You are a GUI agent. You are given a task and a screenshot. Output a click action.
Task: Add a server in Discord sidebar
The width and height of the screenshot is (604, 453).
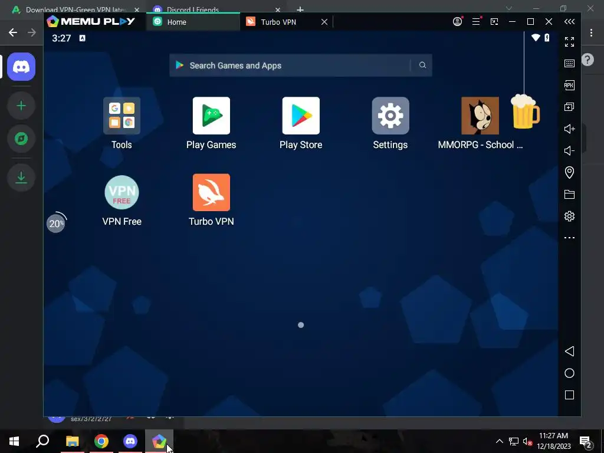click(21, 106)
